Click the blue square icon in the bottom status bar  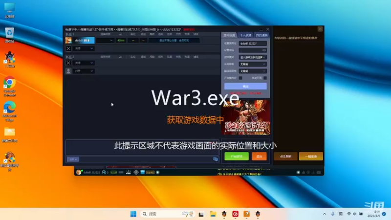142,172
